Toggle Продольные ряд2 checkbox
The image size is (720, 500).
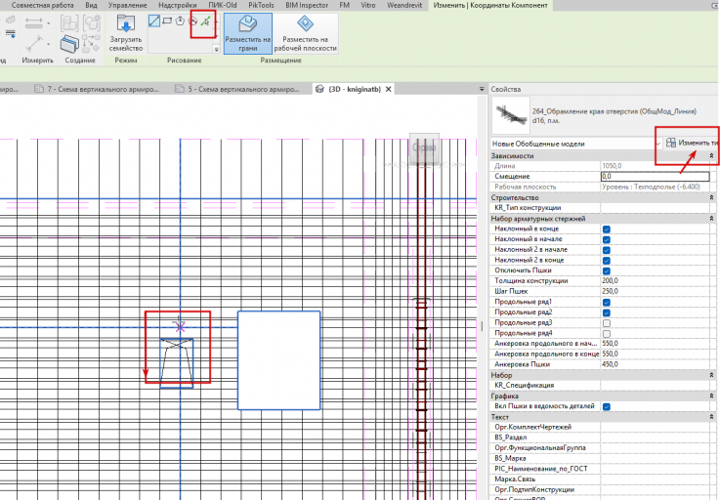pos(606,312)
